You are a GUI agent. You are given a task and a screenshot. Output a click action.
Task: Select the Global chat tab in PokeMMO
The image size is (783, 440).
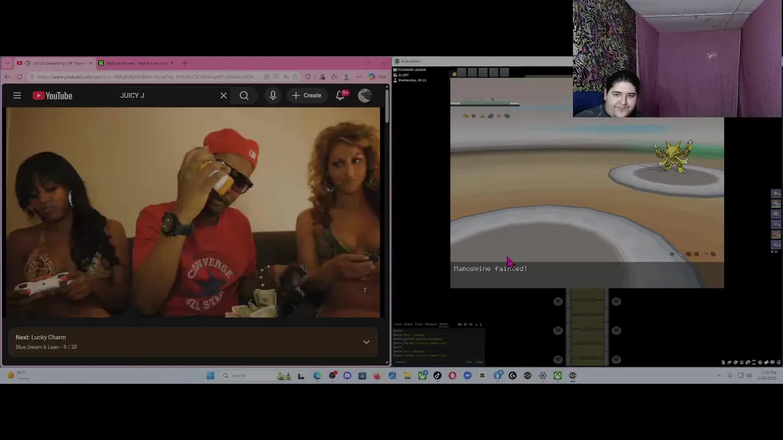click(x=408, y=324)
